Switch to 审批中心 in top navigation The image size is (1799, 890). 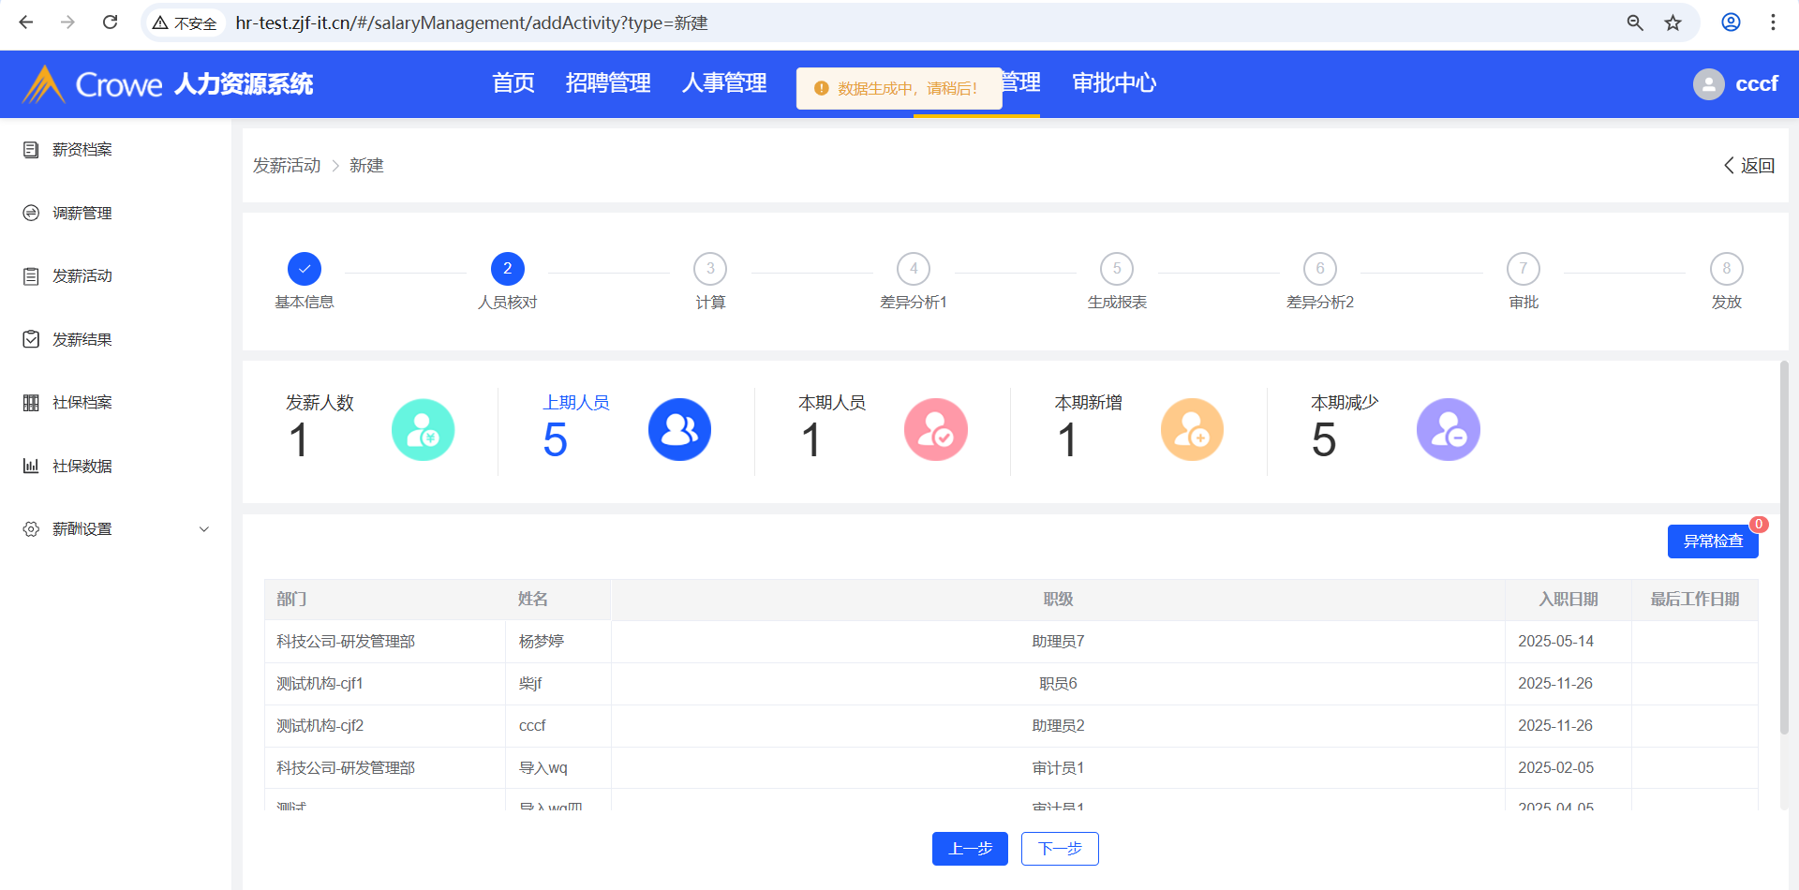1114,83
